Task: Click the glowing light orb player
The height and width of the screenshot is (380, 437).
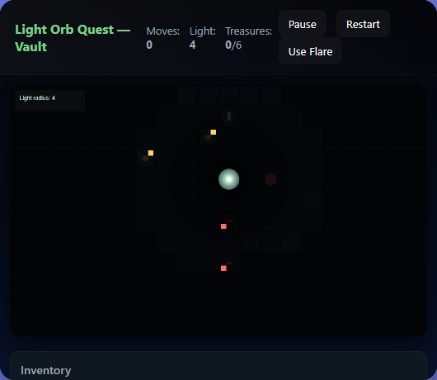Action: [229, 179]
